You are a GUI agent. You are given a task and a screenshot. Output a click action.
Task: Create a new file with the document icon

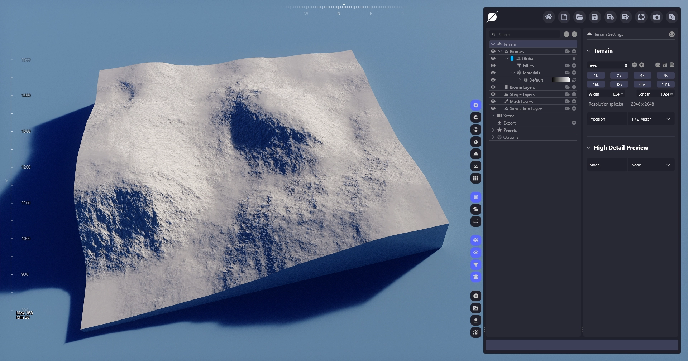point(564,17)
